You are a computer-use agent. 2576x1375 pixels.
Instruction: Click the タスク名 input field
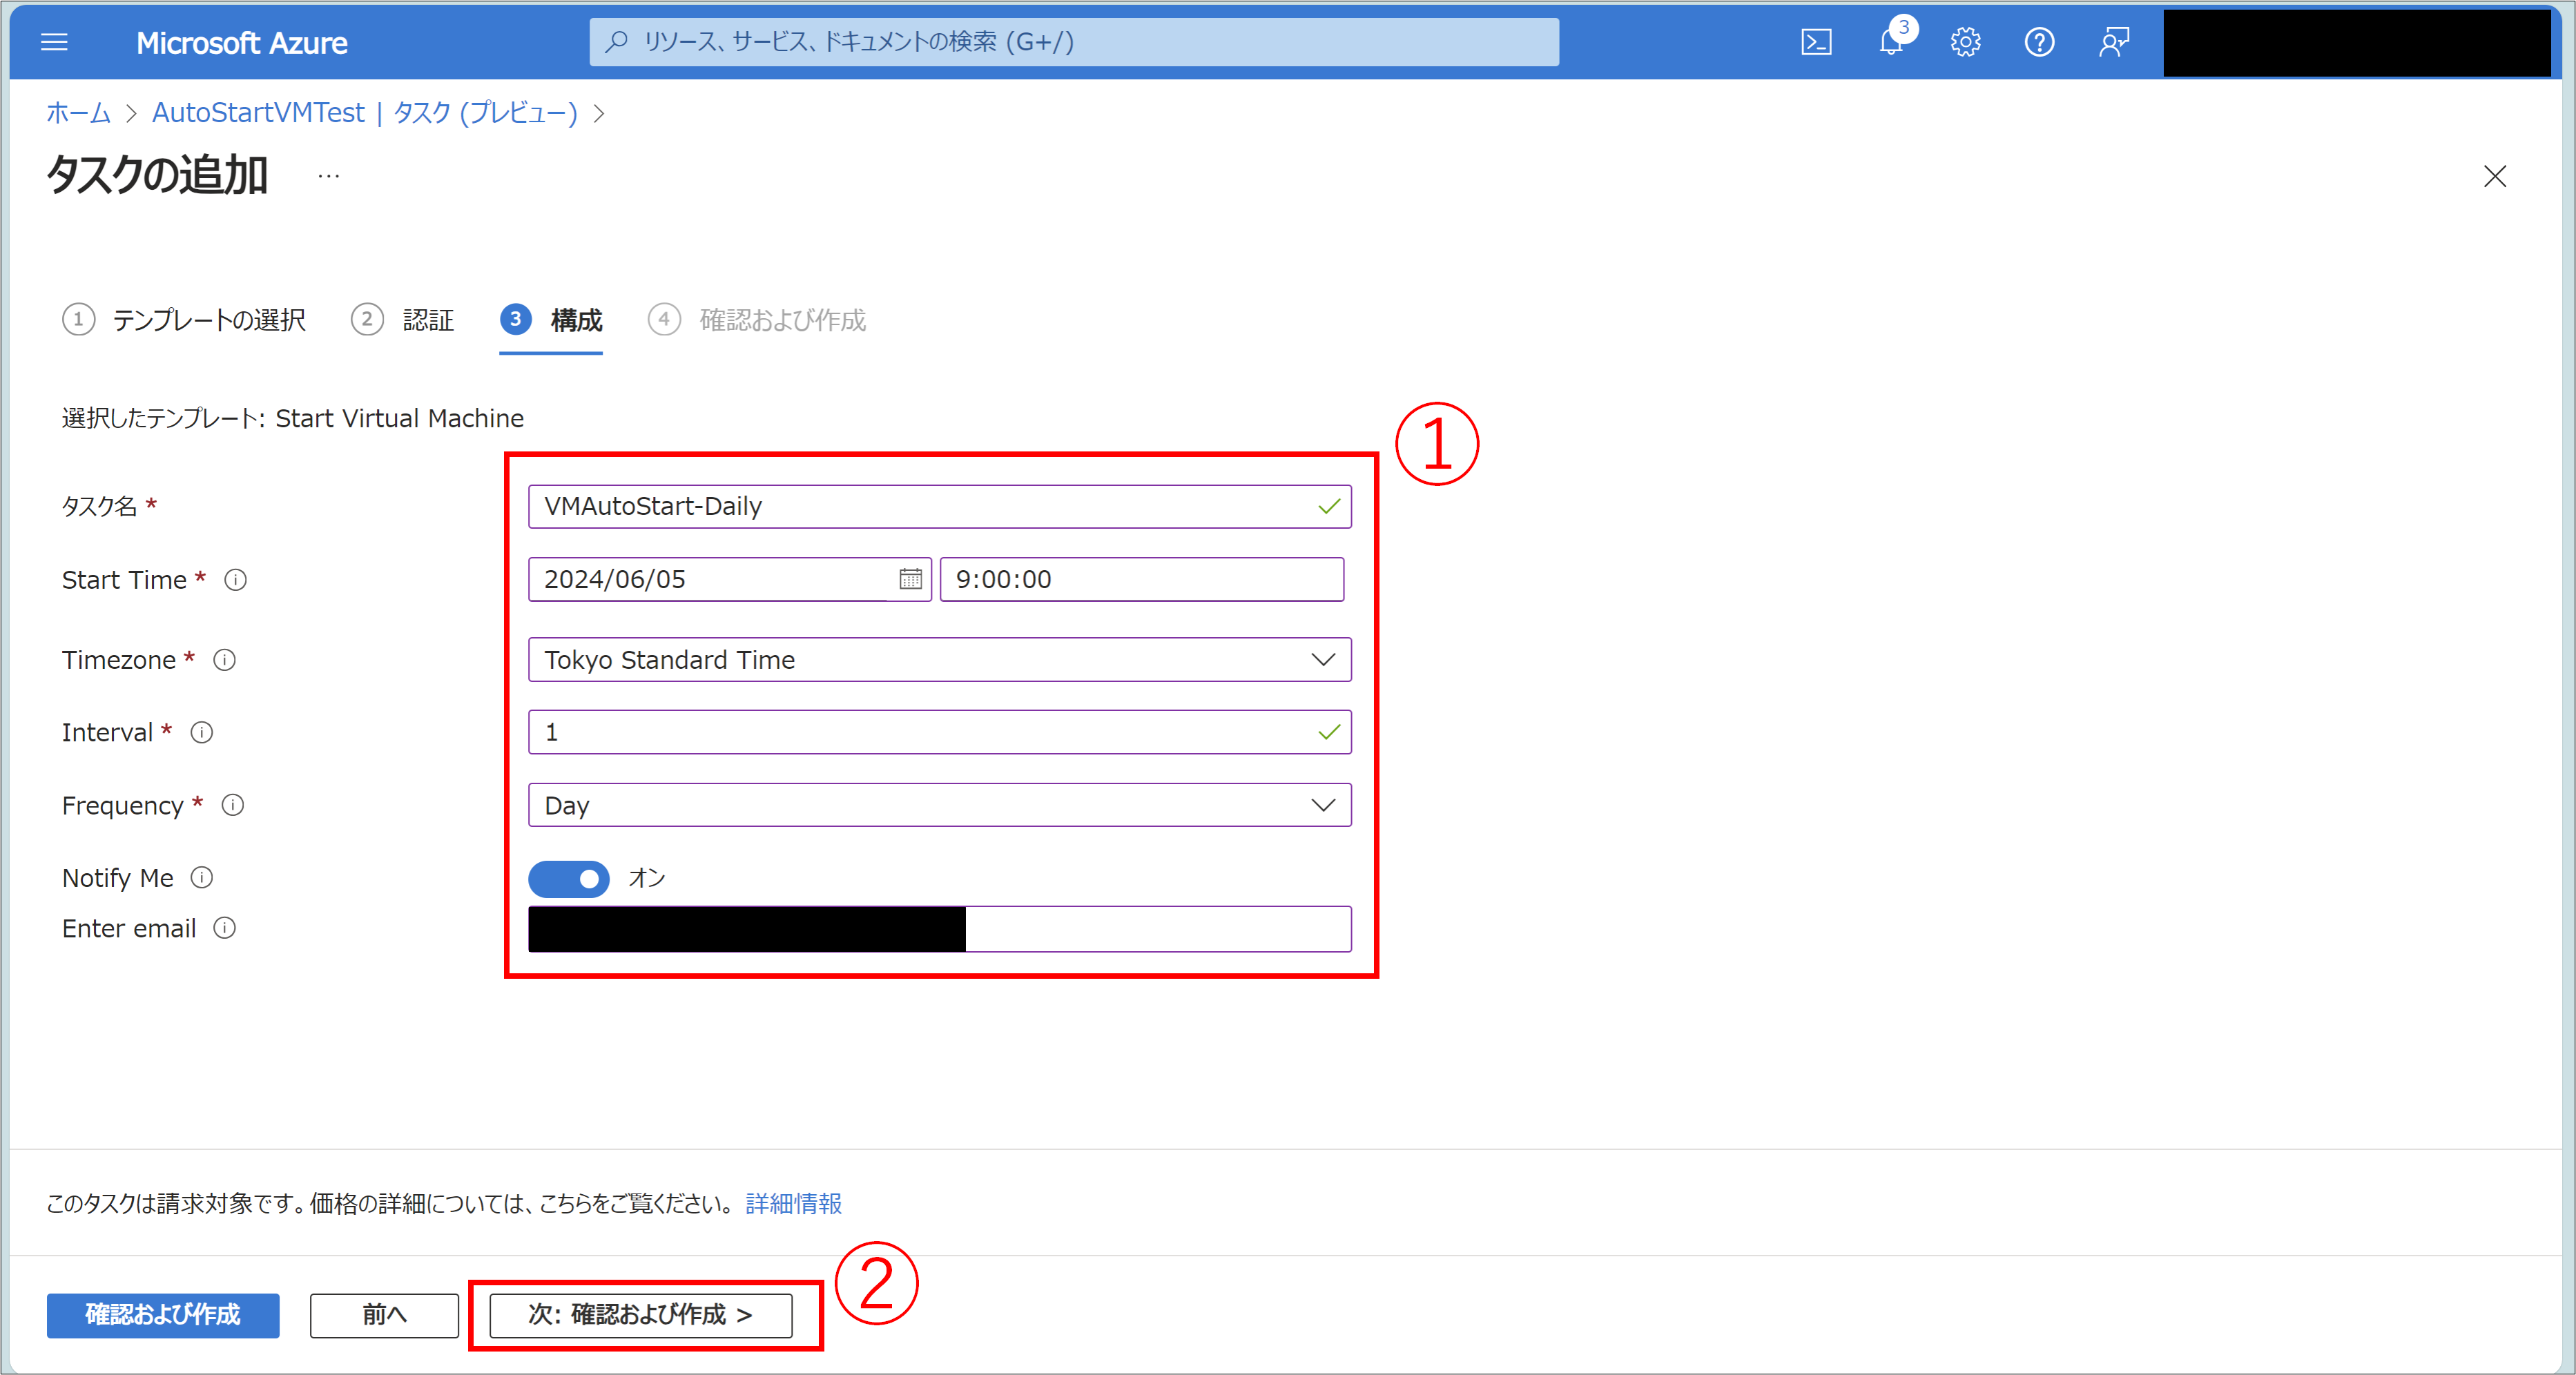[x=920, y=506]
